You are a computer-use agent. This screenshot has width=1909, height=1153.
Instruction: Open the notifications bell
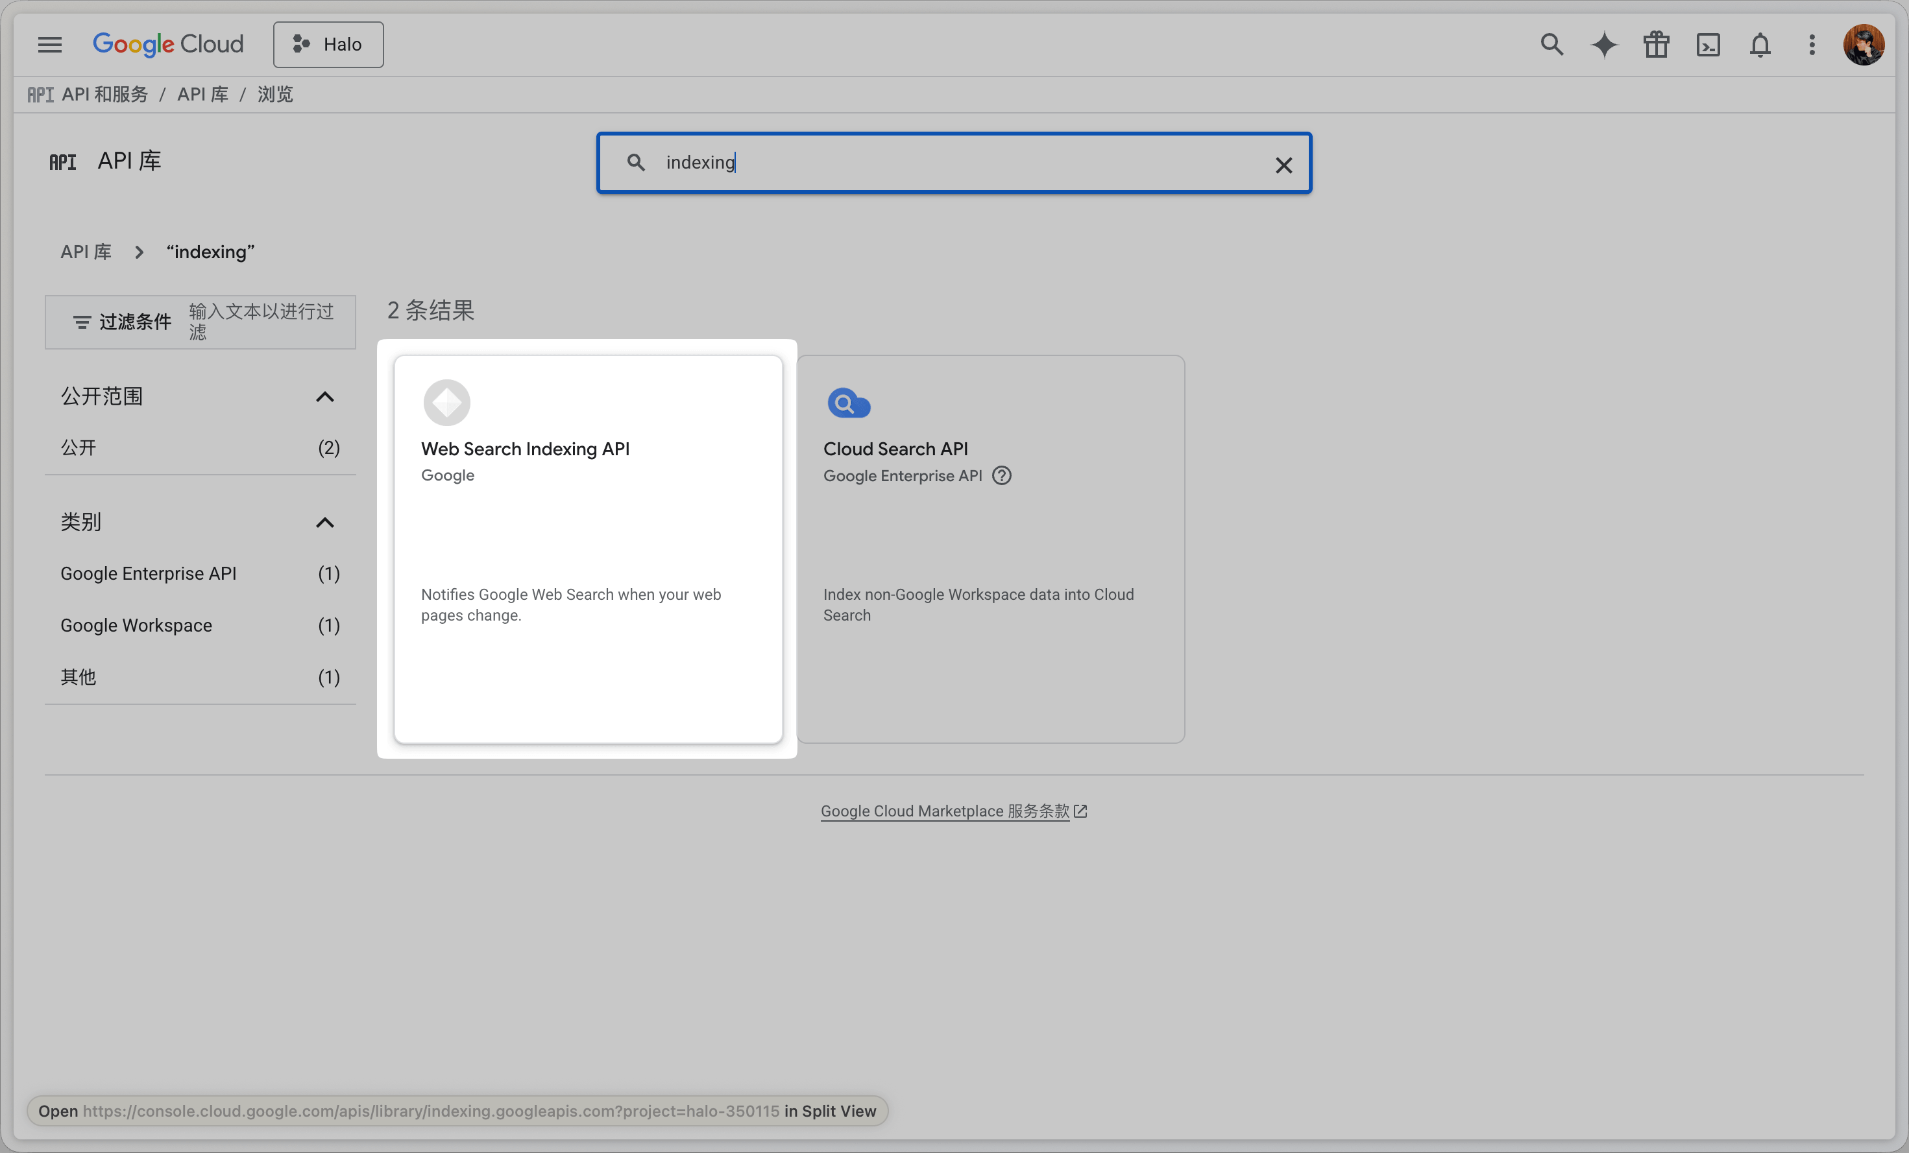pos(1760,45)
